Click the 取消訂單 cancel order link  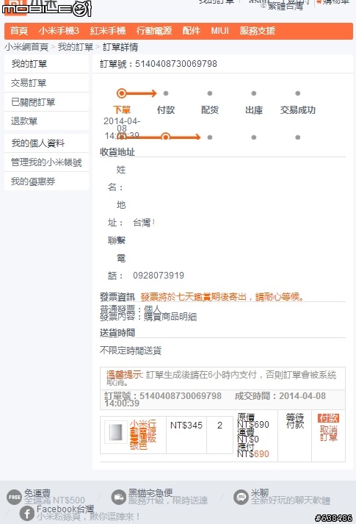pos(329,433)
